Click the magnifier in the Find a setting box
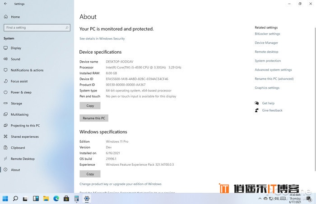 (67, 27)
